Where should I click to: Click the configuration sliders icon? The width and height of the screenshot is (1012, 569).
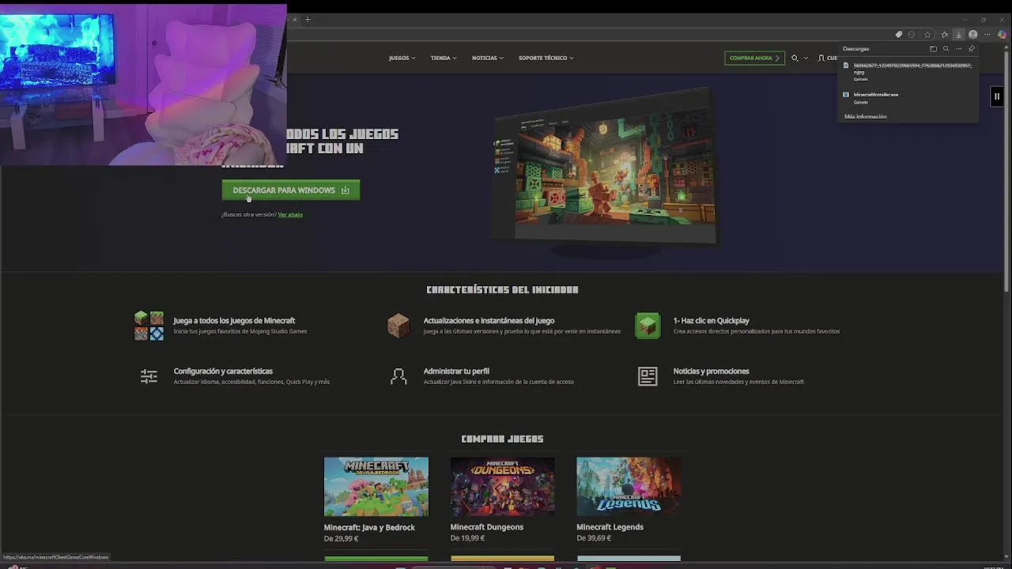(149, 376)
